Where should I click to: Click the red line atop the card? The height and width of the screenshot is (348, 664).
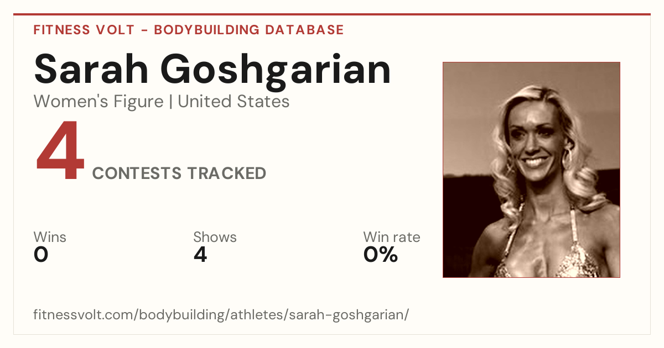pos(332,14)
